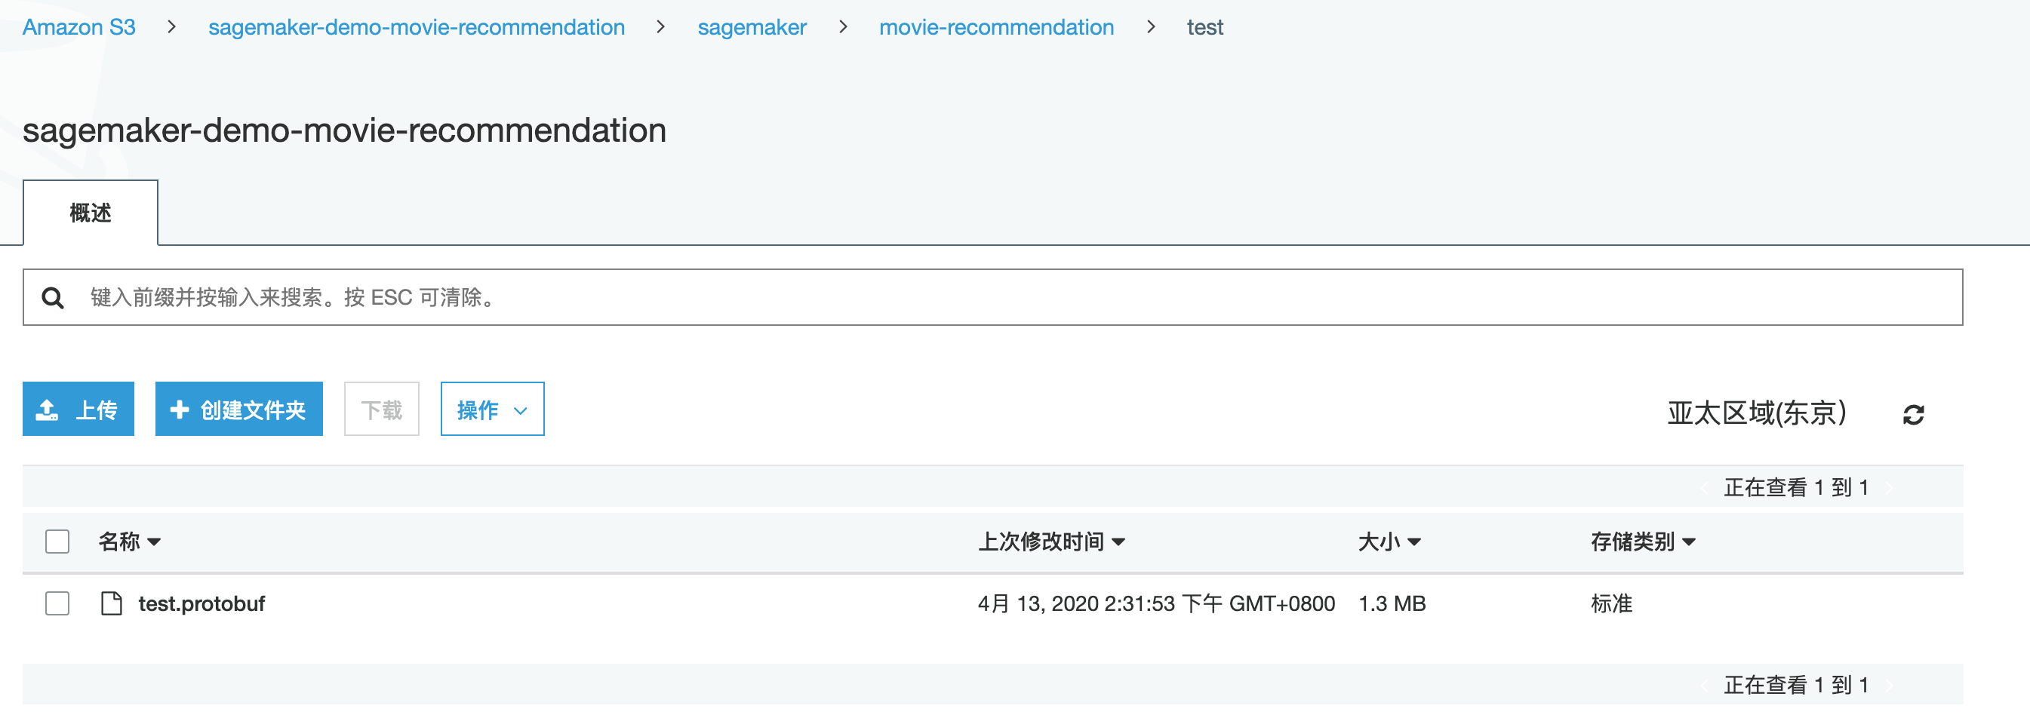Viewport: 2030px width, 715px height.
Task: Click the top pagination previous arrow
Action: tap(1706, 488)
